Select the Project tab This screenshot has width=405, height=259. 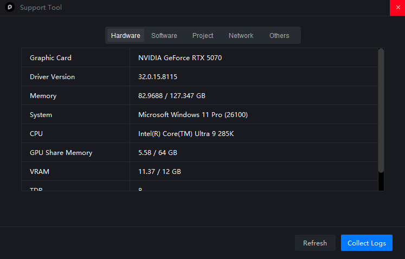203,35
